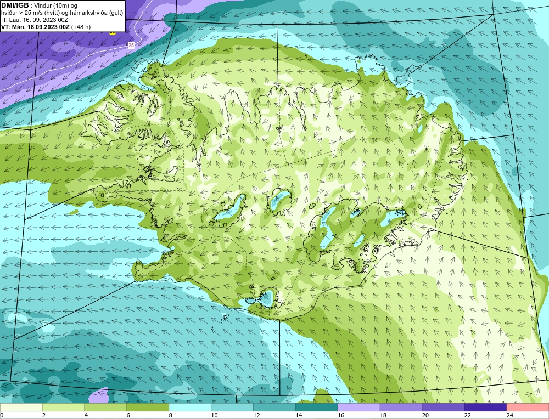Click the purple 18–20 m/s legend swatch
Screen dimensions: 549x419
click(x=401, y=407)
